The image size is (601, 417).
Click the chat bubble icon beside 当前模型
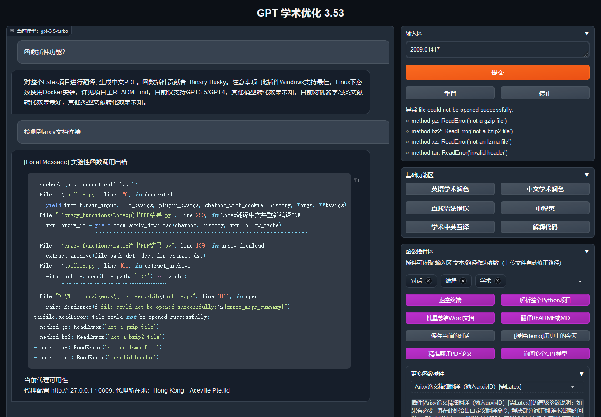[11, 31]
